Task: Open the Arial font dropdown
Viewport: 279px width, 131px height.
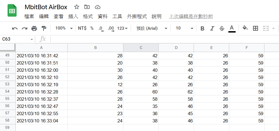Action: click(x=152, y=28)
